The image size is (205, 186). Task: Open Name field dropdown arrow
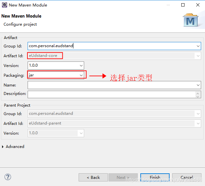pos(198,85)
